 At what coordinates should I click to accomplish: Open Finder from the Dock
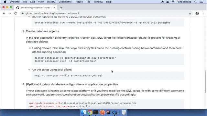point(83,112)
